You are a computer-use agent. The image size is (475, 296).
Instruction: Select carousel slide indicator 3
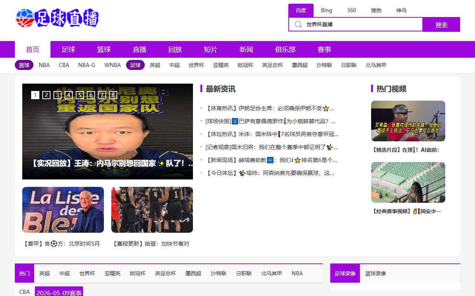58,95
